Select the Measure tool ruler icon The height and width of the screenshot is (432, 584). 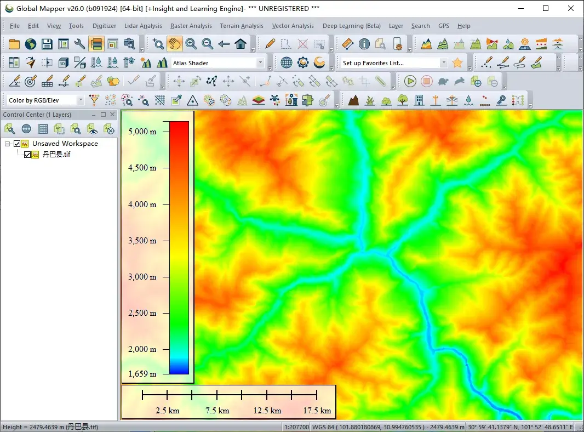coord(347,44)
